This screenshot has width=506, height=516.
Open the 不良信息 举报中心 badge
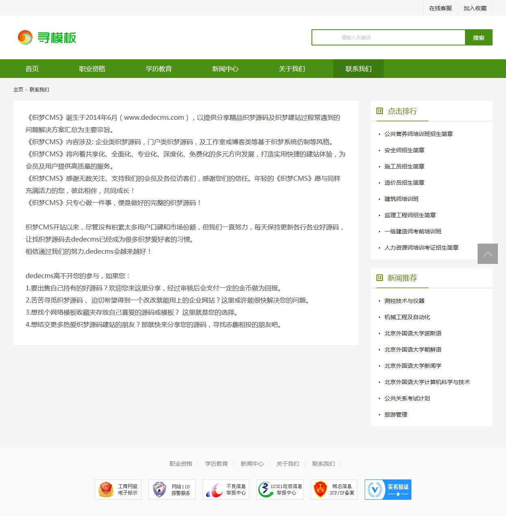pyautogui.click(x=226, y=490)
